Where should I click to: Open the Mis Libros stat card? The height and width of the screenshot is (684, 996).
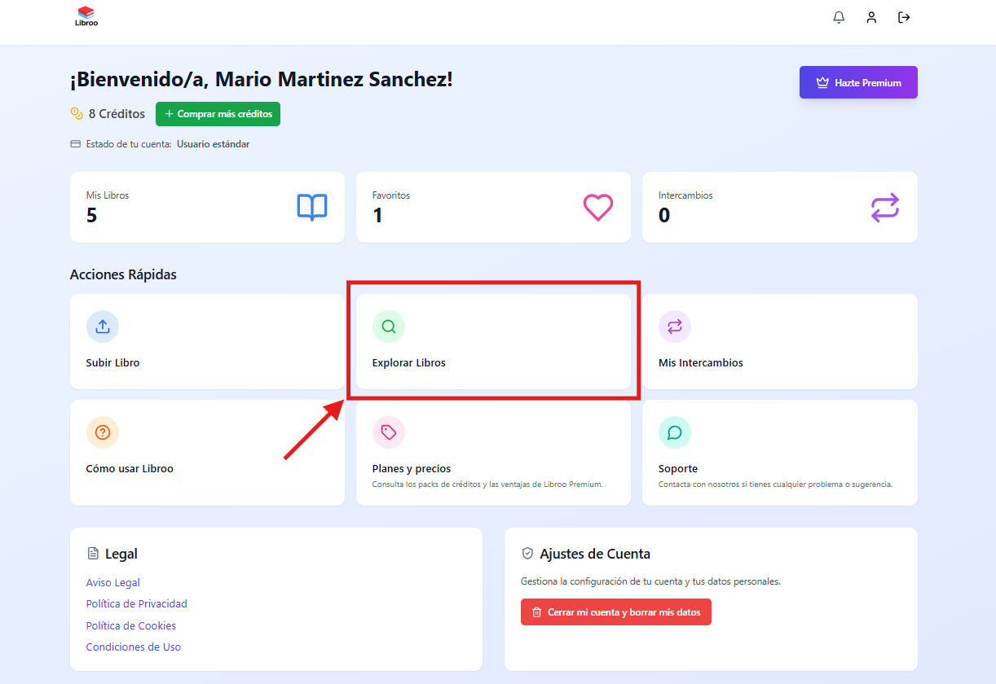207,207
